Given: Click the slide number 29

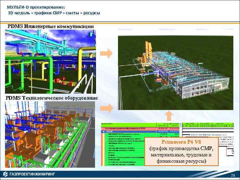Looking at the screenshot, I should 233,175.
